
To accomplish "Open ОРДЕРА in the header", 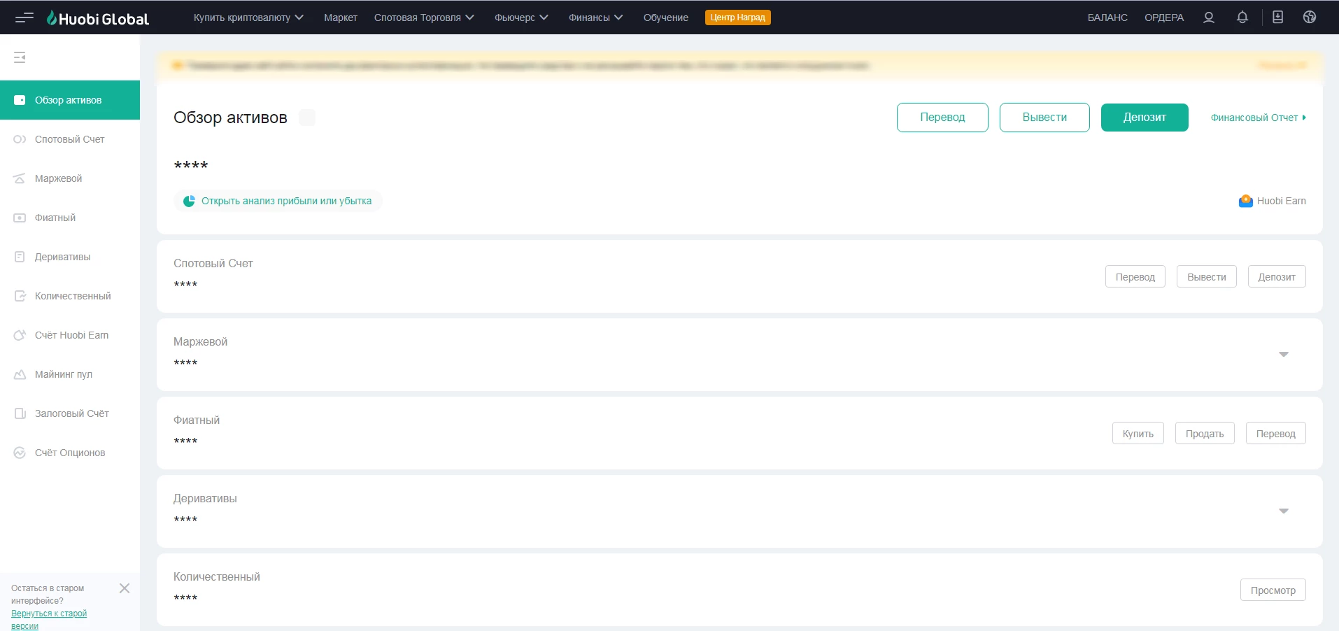I will [x=1164, y=17].
